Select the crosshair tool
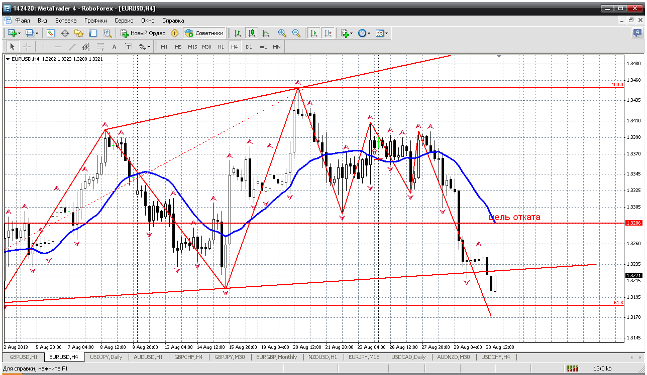Screen dimensions: 647x375 (x=27, y=47)
